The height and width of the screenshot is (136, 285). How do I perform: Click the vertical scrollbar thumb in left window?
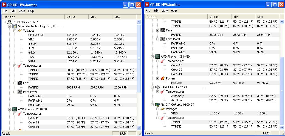click(139, 58)
